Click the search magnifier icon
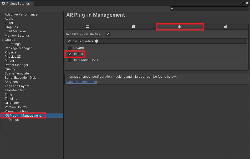Viewport: 250px width, 159px height. point(172,8)
